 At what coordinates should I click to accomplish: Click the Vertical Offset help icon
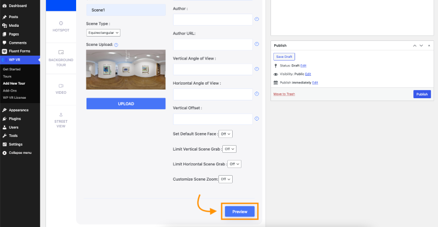(257, 118)
